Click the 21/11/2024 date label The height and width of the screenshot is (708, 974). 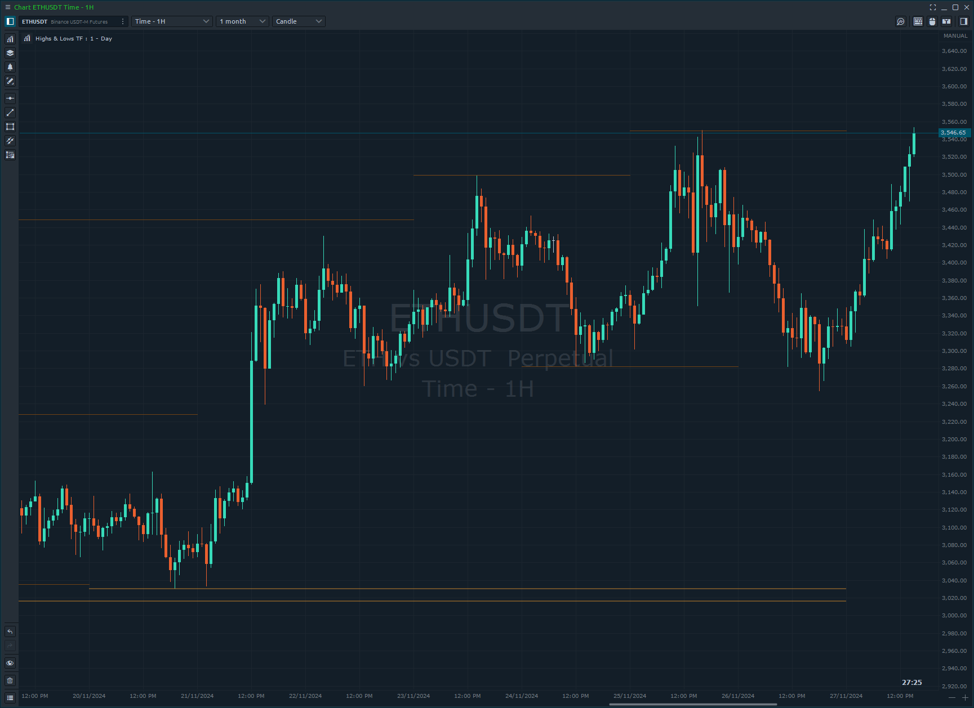[x=197, y=696]
